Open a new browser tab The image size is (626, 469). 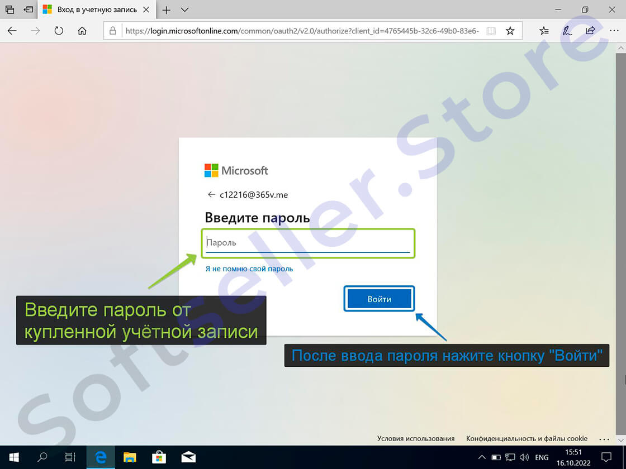tap(166, 9)
